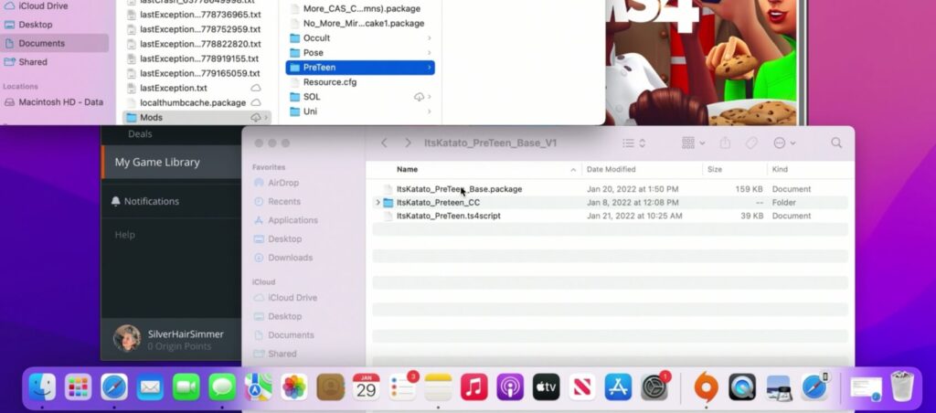This screenshot has width=936, height=413.
Task: Open Notes app in dock
Action: (438, 388)
